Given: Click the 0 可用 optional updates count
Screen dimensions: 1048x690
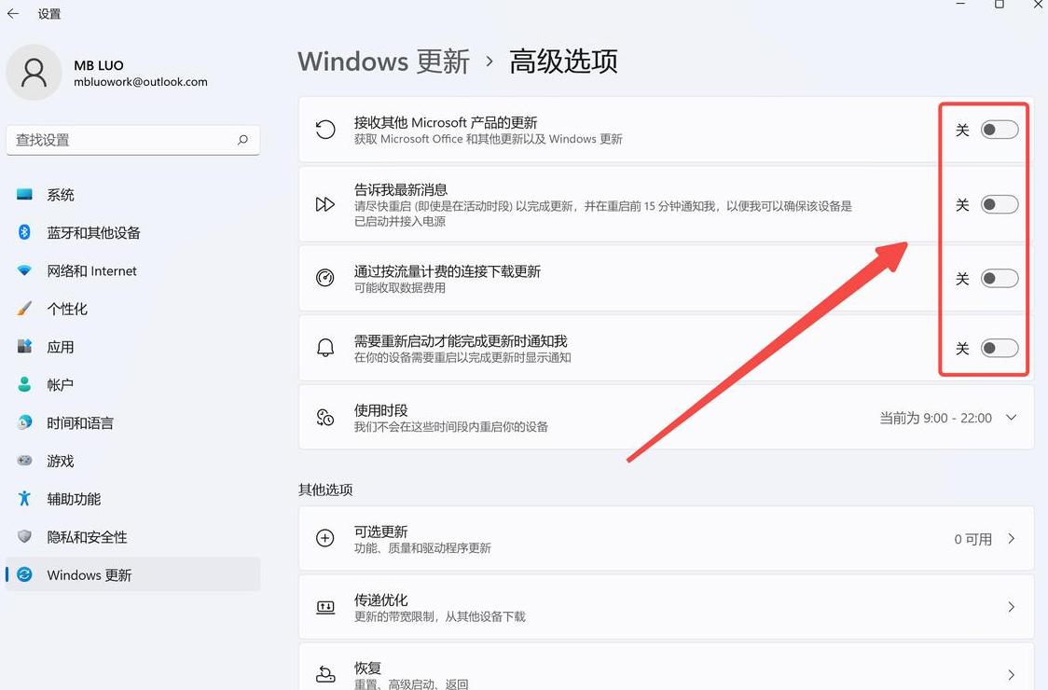Looking at the screenshot, I should (x=972, y=539).
